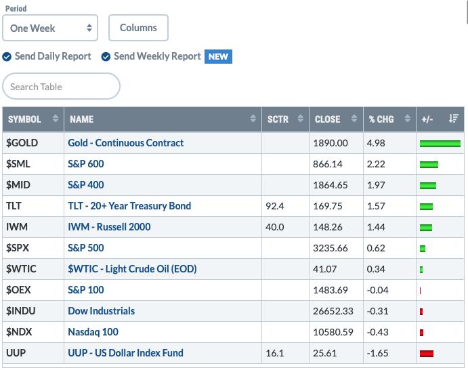Click the NAME column header label
Screen dimensions: 468x370
82,119
